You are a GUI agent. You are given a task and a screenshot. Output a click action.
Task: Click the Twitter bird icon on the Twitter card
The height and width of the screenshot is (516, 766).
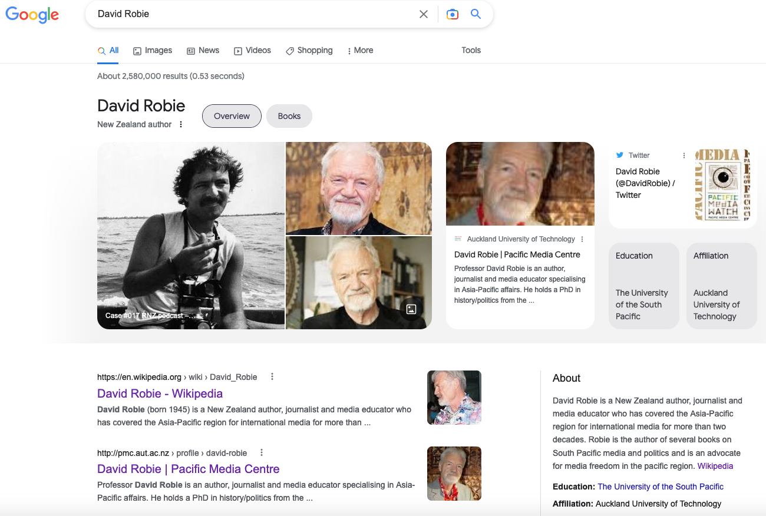(620, 155)
